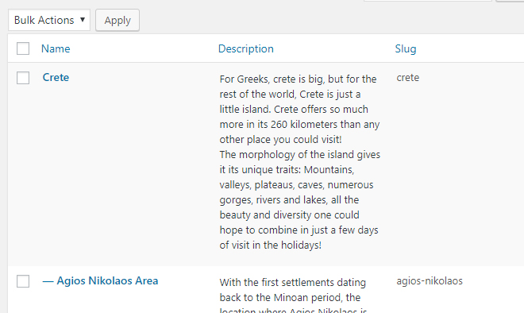Sort table by Name column
The width and height of the screenshot is (524, 313).
tap(56, 48)
